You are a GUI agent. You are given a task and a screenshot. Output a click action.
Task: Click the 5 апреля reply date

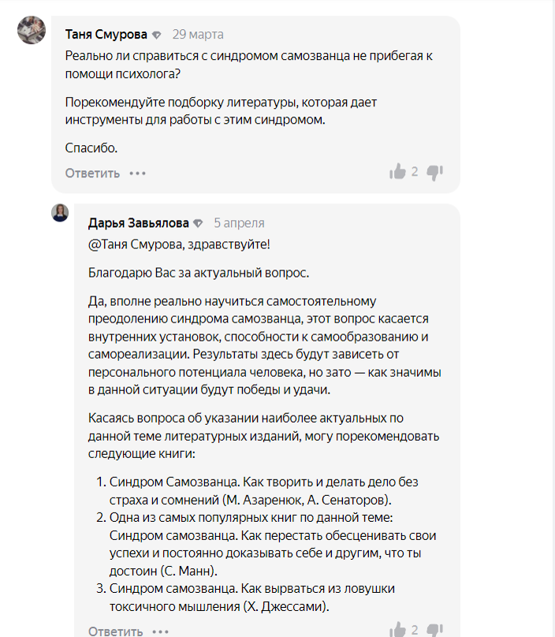(239, 223)
